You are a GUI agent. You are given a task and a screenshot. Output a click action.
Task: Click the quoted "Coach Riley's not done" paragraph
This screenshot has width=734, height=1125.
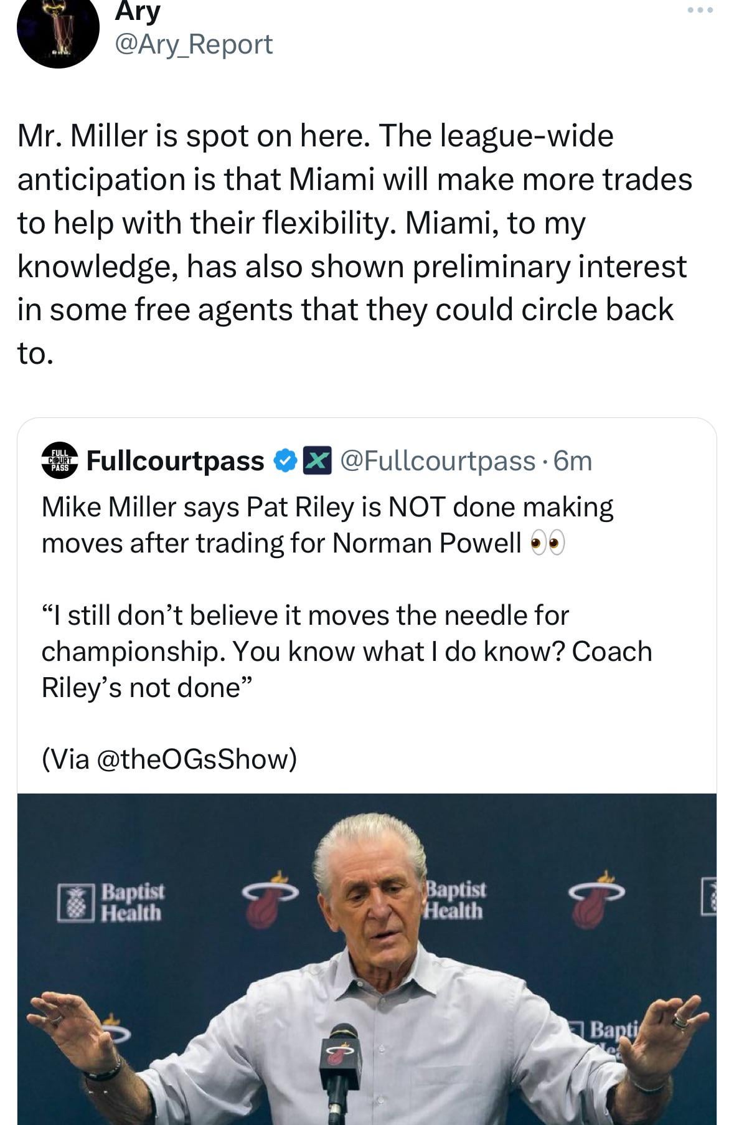pos(346,651)
